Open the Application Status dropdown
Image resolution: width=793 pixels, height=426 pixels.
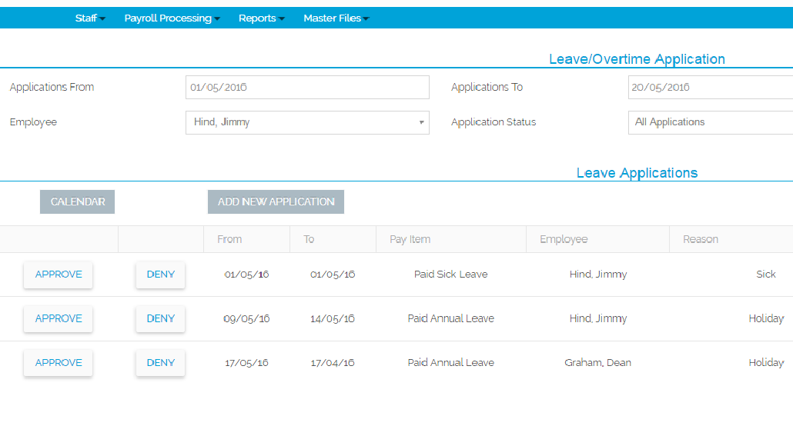click(x=710, y=122)
